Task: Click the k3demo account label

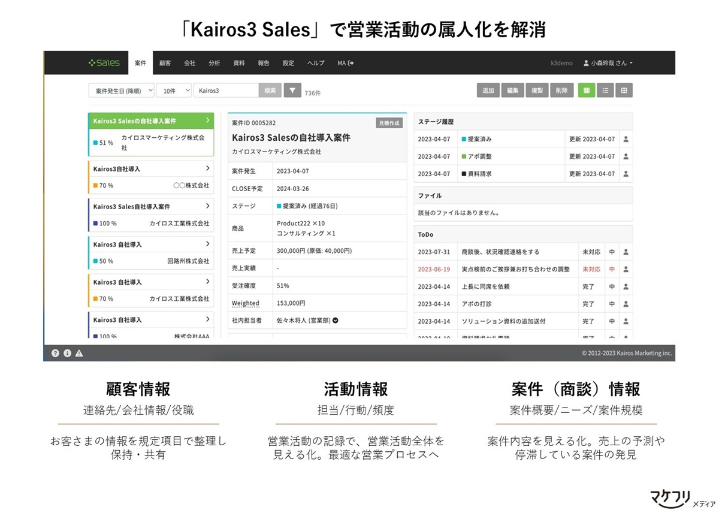Action: pyautogui.click(x=561, y=63)
